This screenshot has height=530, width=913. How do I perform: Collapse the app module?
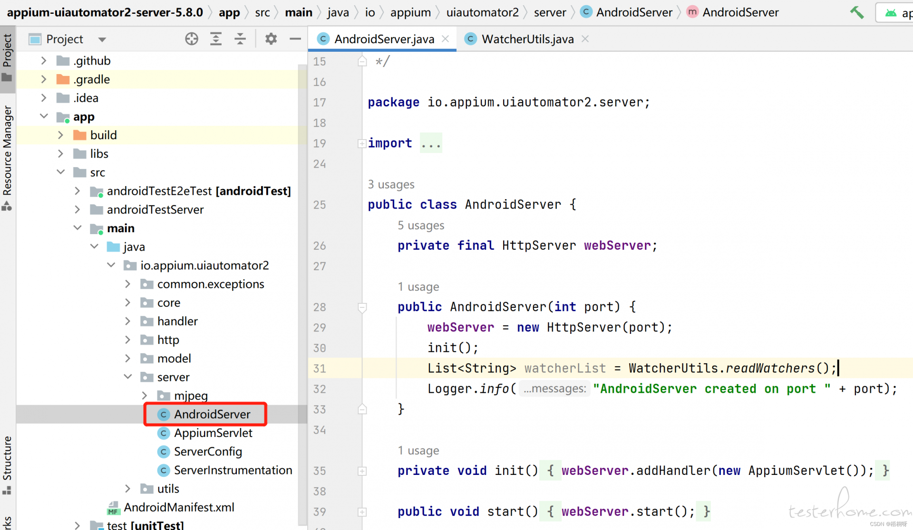click(x=44, y=116)
